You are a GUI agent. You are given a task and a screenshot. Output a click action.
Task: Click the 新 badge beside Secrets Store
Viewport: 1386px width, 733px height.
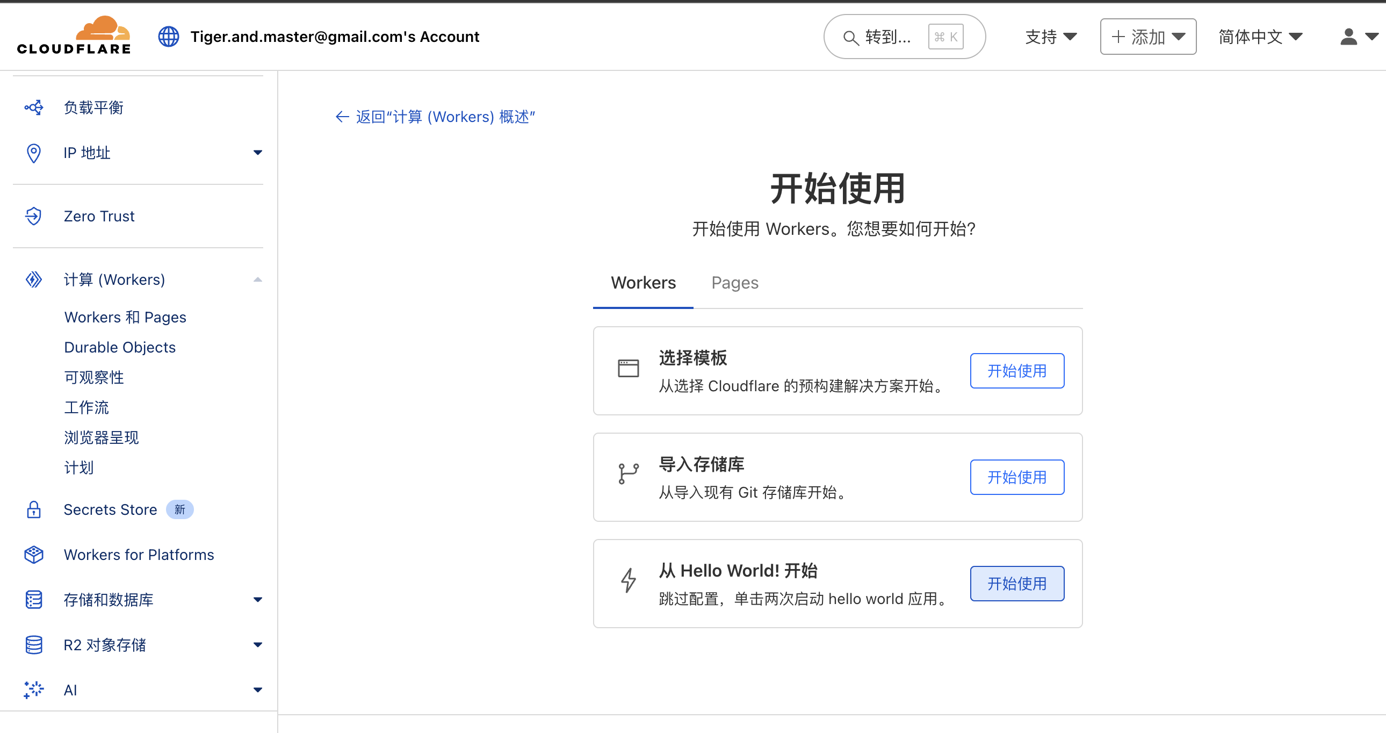[179, 509]
